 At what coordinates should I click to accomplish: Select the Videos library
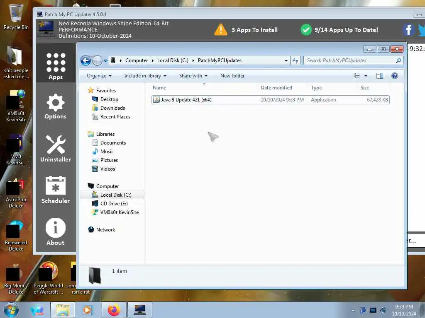pyautogui.click(x=104, y=169)
